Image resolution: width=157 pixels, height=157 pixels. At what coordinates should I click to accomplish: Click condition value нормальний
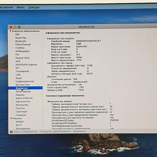(80, 82)
